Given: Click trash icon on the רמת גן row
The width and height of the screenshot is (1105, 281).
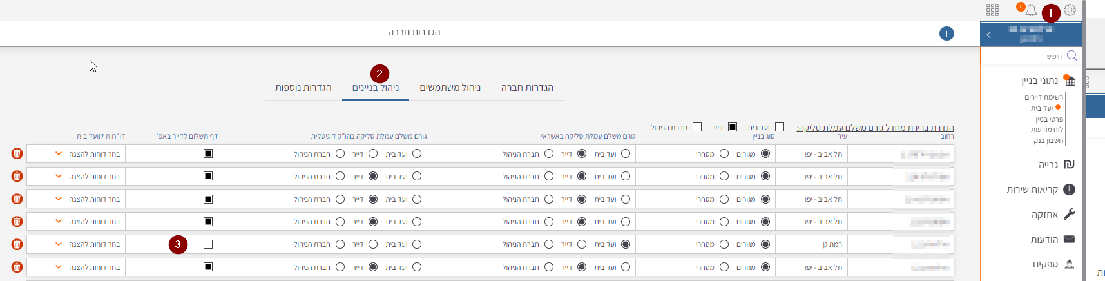Looking at the screenshot, I should (17, 244).
